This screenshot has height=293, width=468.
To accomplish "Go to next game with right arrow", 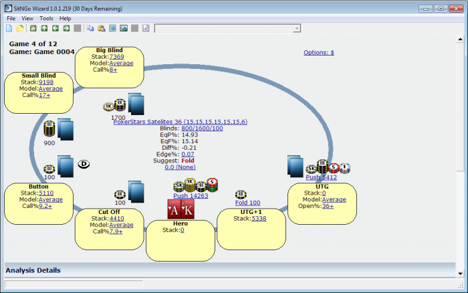I will (x=66, y=28).
